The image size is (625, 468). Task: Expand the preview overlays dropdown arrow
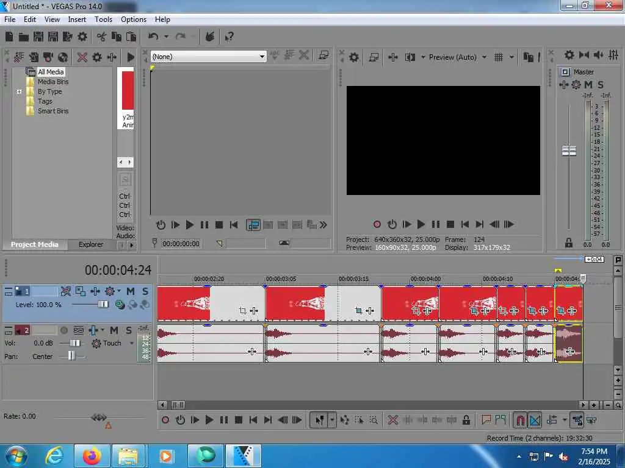(x=511, y=57)
